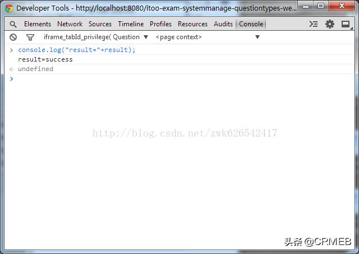
Task: Switch to the Timeline tab
Action: click(131, 24)
